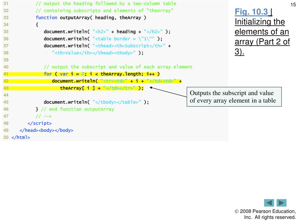The width and height of the screenshot is (299, 224).
Task: Click '</head><body></body>' line
Action: click(x=46, y=130)
